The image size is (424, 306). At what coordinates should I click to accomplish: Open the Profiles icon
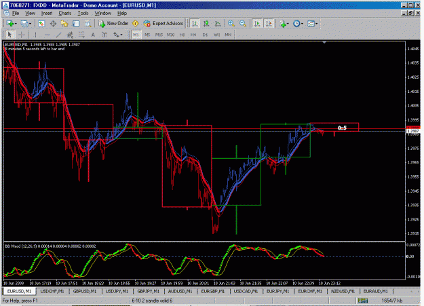coord(24,24)
